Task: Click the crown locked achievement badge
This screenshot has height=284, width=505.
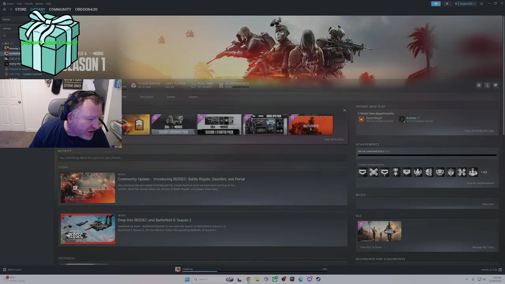Action: [473, 172]
